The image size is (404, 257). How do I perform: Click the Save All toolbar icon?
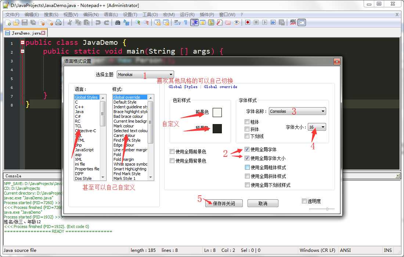tap(33, 23)
